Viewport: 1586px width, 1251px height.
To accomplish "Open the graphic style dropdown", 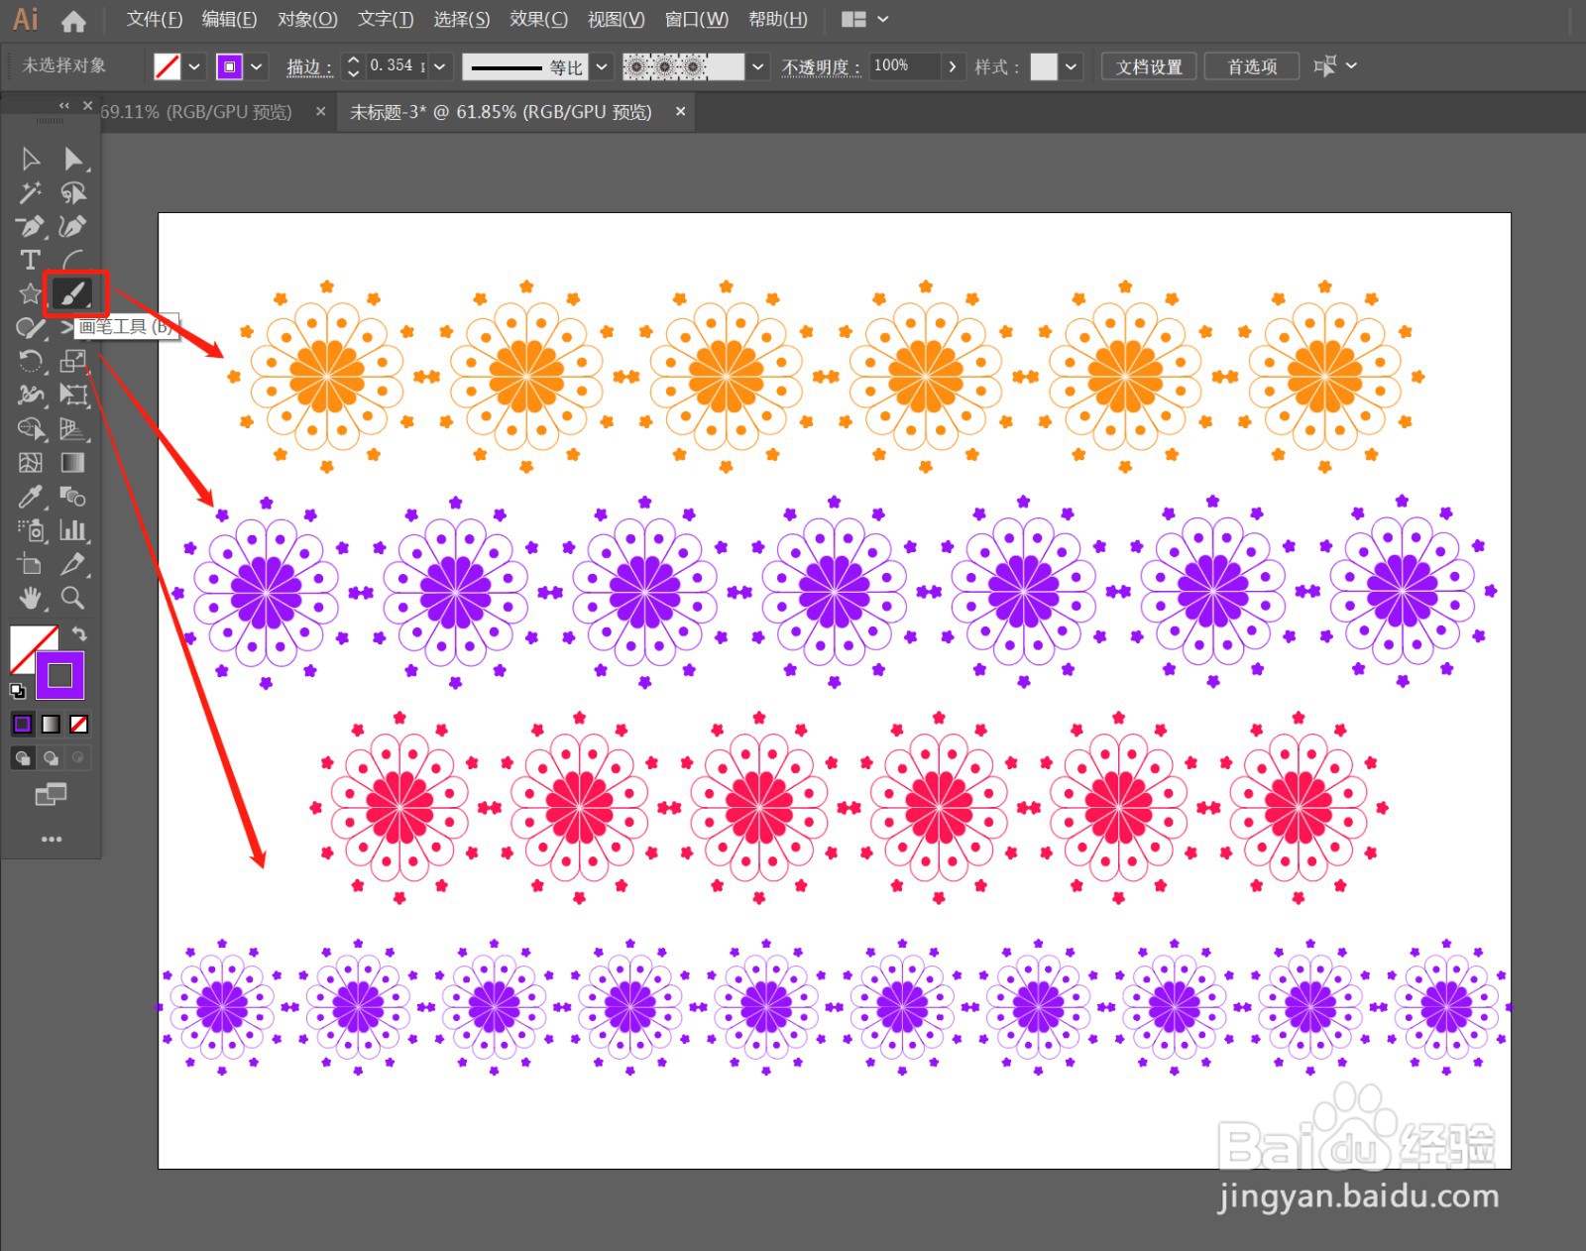I will (1072, 66).
